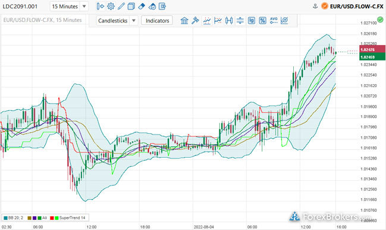Click the red ask price label 1.02476

(x=372, y=49)
